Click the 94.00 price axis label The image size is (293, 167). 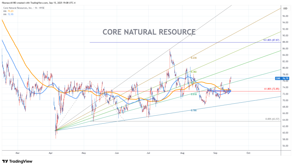pos(285,23)
